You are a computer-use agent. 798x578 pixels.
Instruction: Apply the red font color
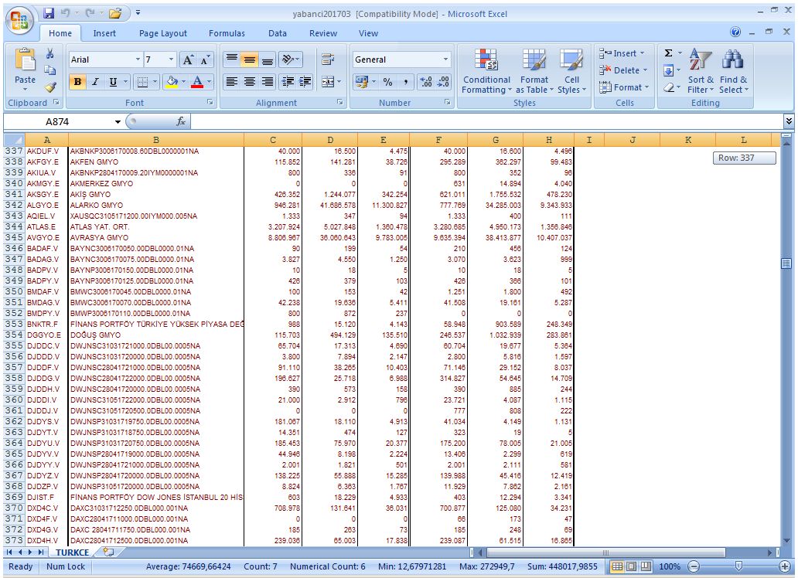[197, 81]
